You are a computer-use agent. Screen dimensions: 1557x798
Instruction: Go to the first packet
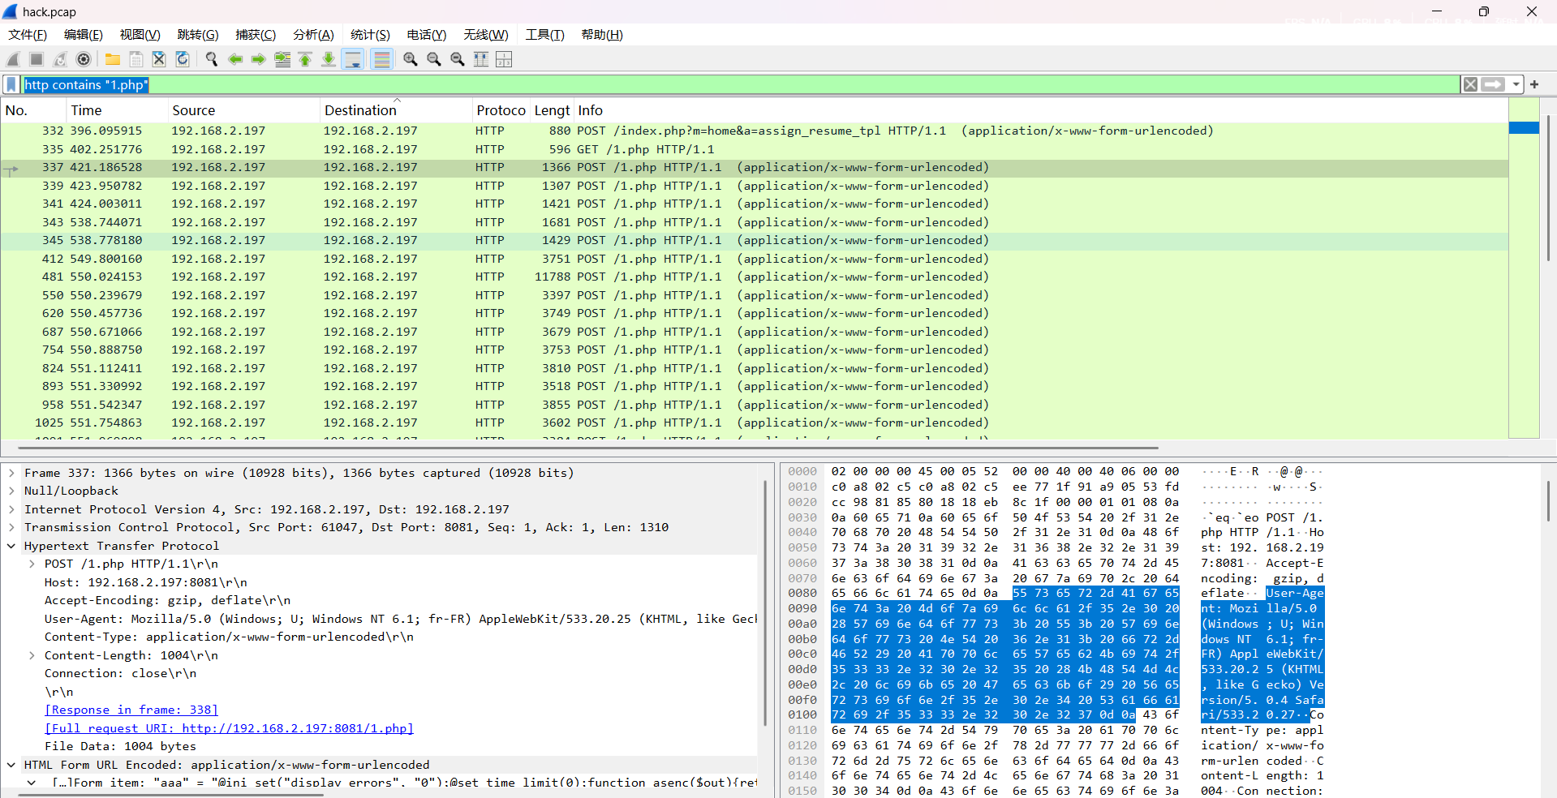pos(305,59)
